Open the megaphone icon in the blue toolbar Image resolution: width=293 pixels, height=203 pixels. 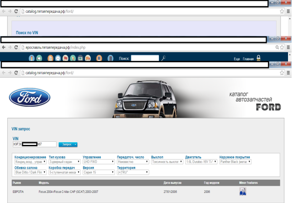39,58
